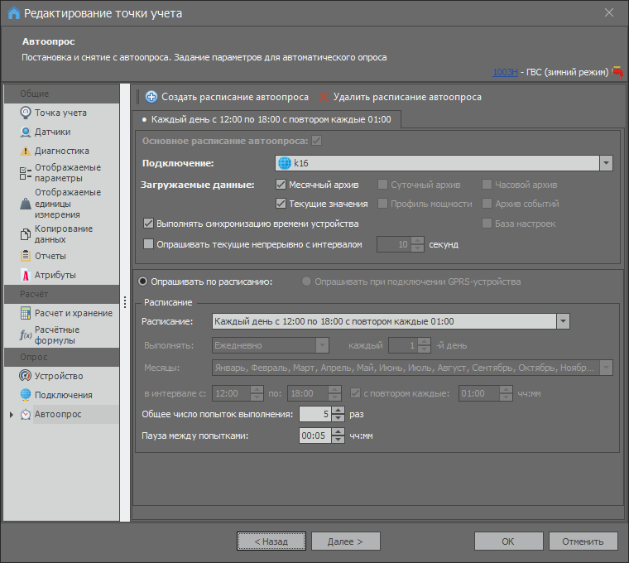Image resolution: width=629 pixels, height=563 pixels.
Task: Click the Create autopoll schedule plus icon
Action: coord(151,97)
